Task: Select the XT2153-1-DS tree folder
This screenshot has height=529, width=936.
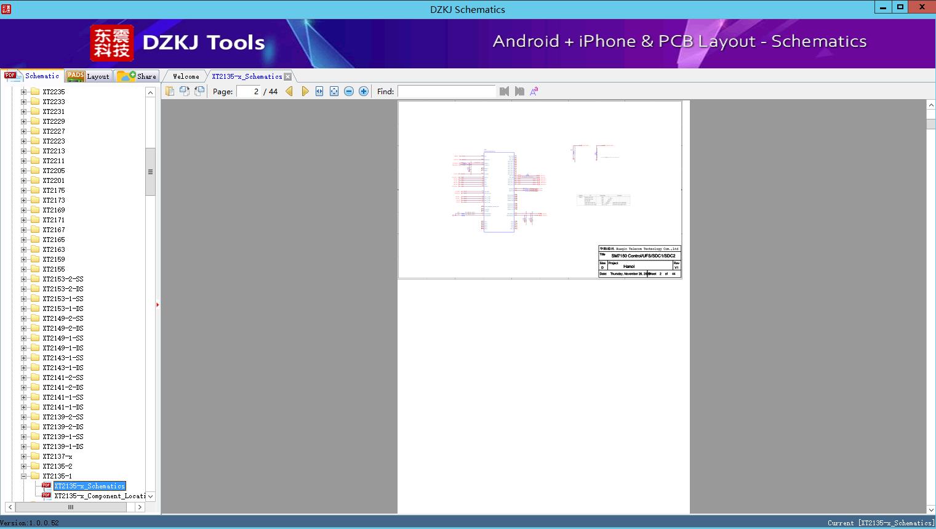Action: 63,309
